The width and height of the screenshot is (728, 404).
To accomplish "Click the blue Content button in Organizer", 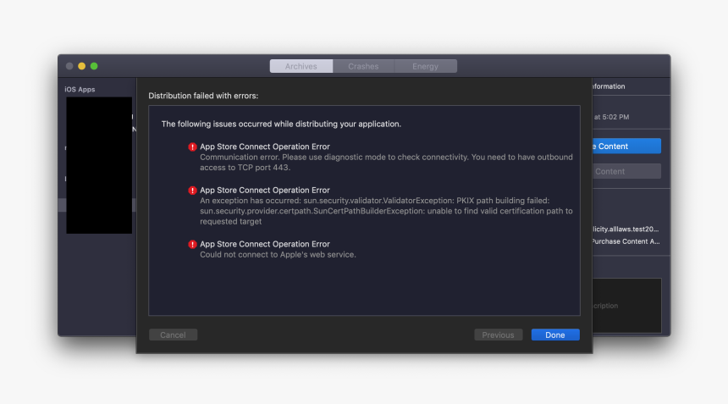I will 626,147.
